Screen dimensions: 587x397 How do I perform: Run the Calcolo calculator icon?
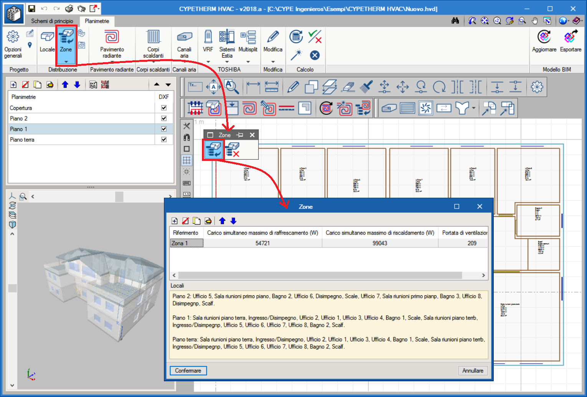tap(296, 37)
